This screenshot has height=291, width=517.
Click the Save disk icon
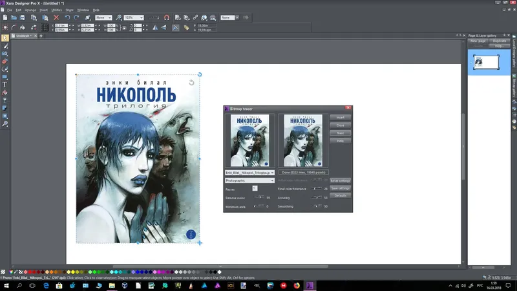coord(23,17)
